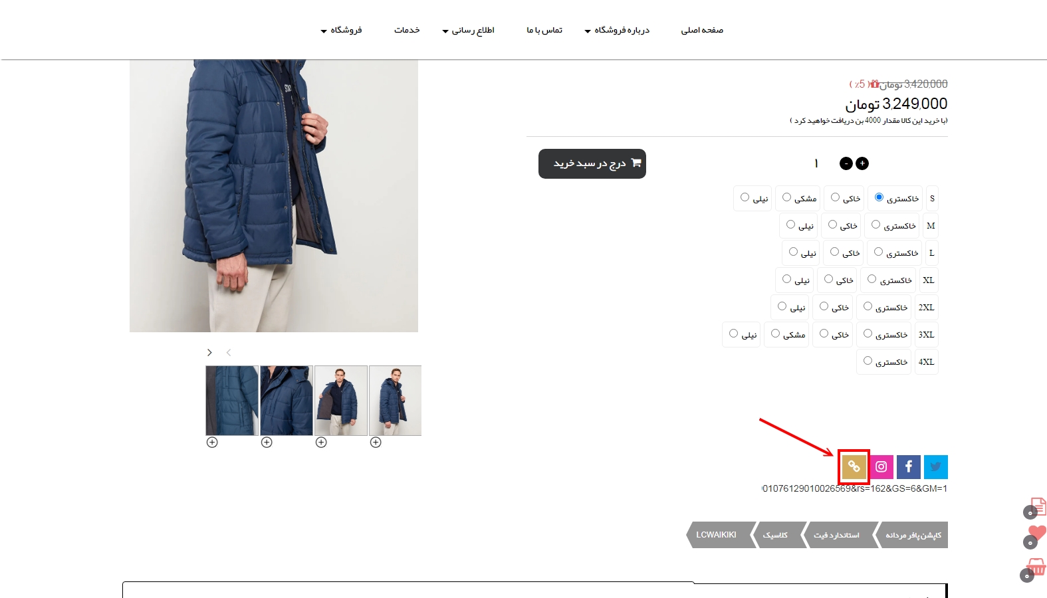
Task: Expand the اطلاع رسانی dropdown menu
Action: point(469,30)
